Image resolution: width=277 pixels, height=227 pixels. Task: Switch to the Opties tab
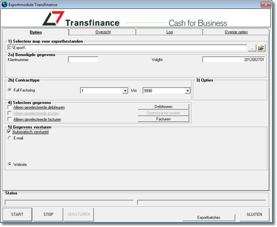(x=36, y=32)
